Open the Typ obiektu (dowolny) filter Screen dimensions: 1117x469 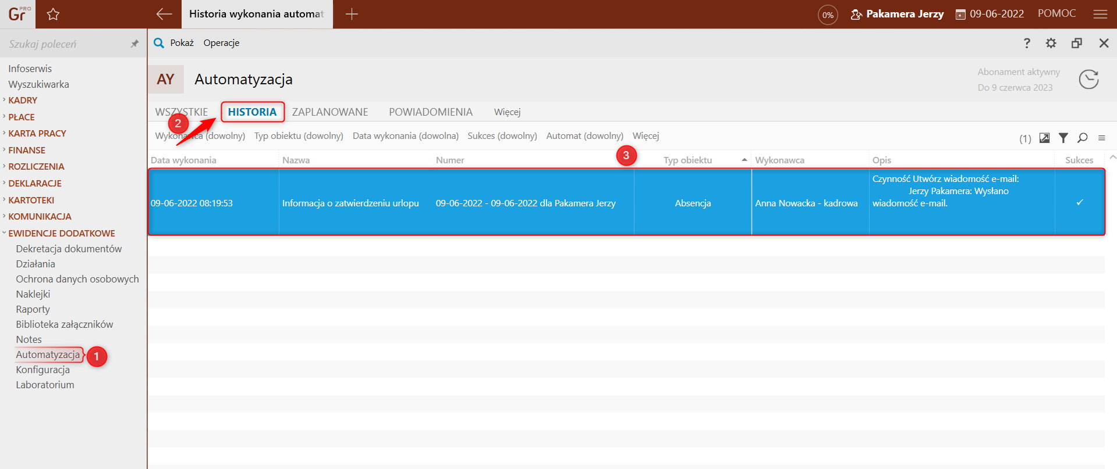pyautogui.click(x=299, y=136)
